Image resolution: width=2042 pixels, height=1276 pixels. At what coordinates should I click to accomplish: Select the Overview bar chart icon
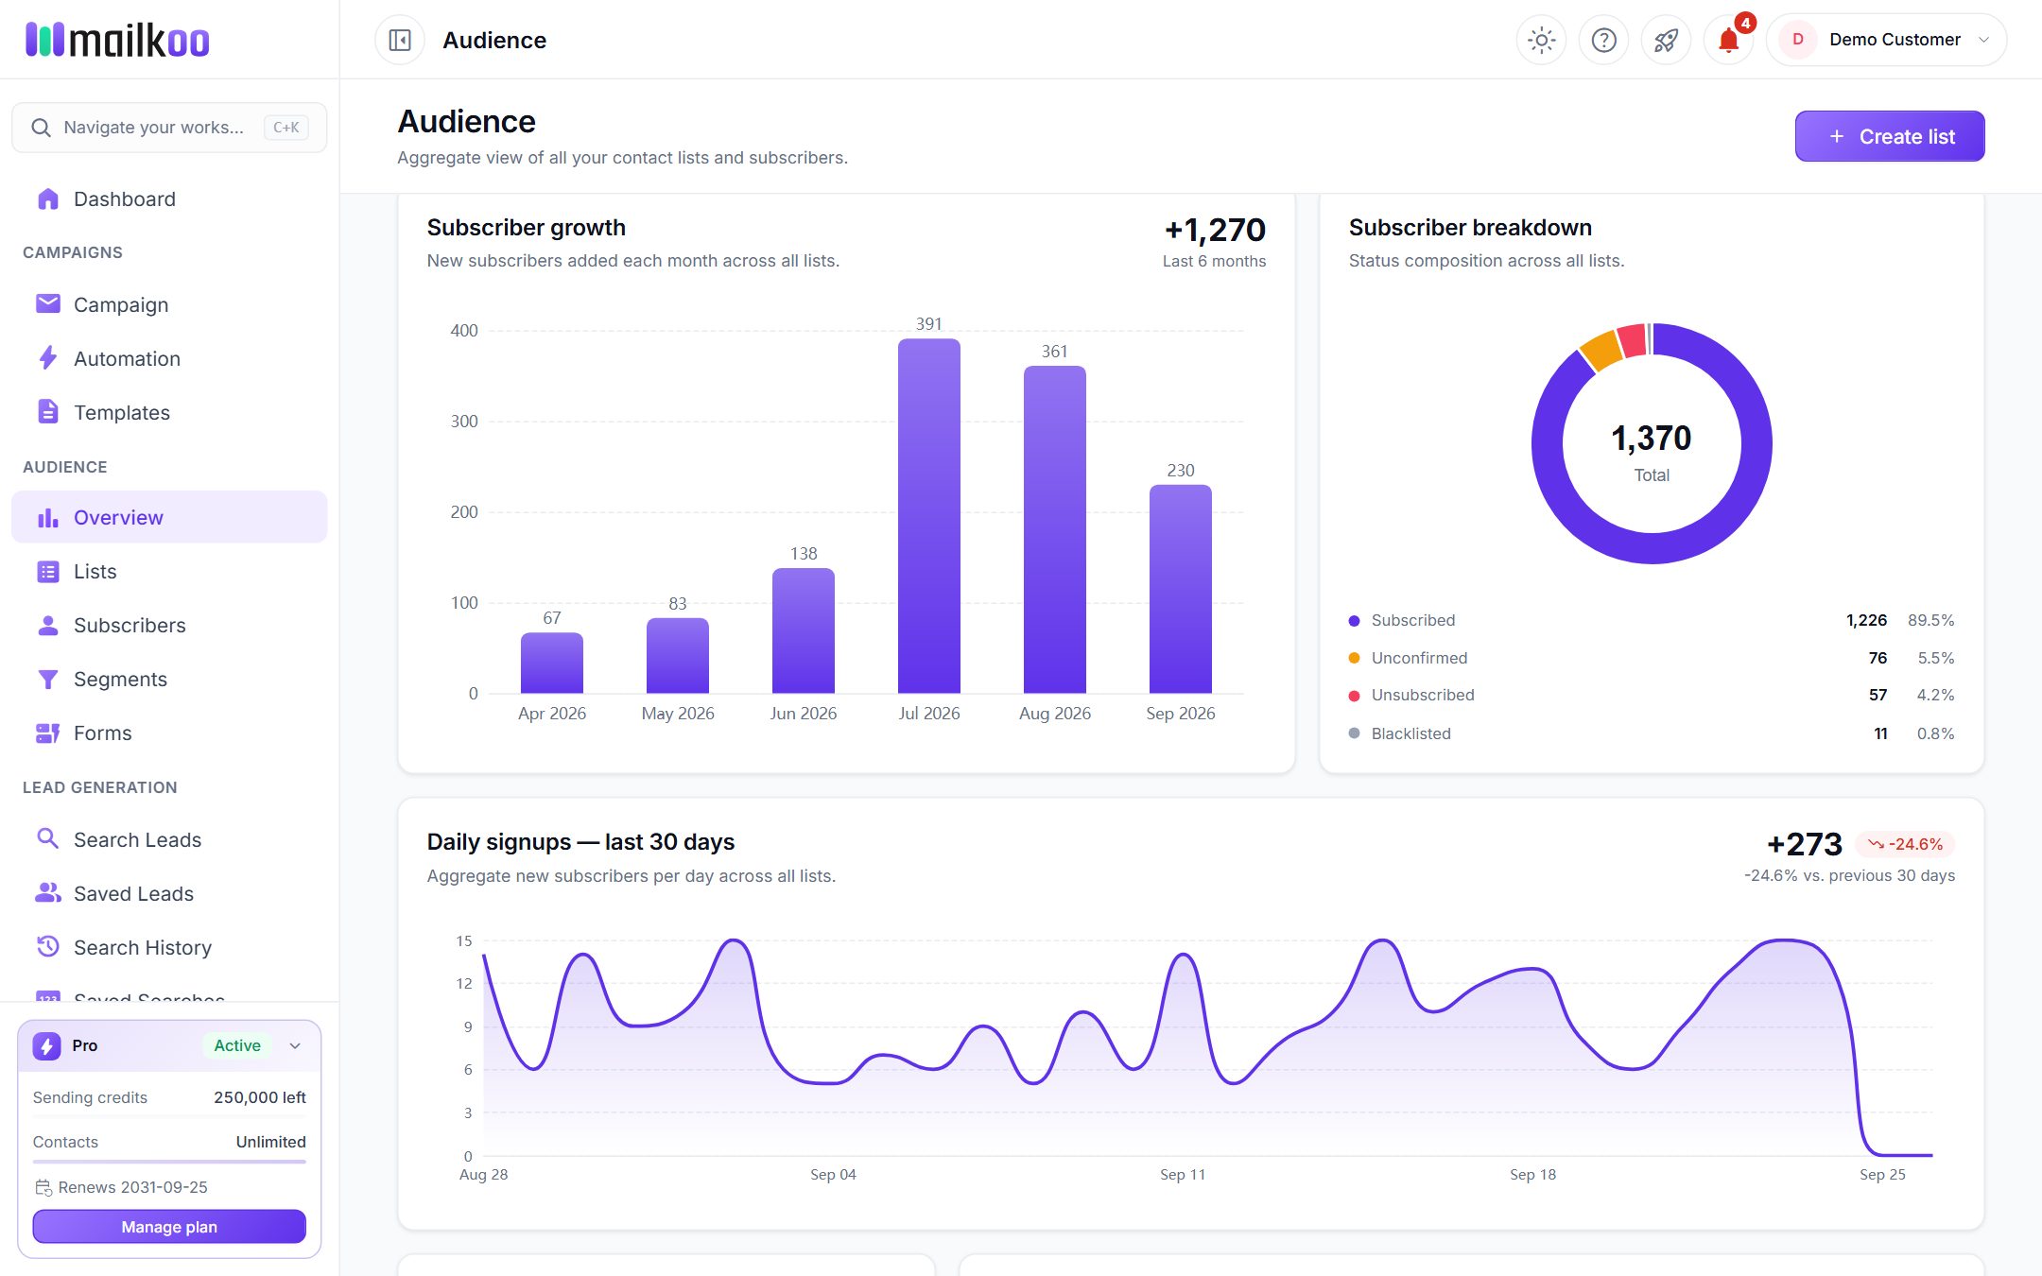click(47, 518)
